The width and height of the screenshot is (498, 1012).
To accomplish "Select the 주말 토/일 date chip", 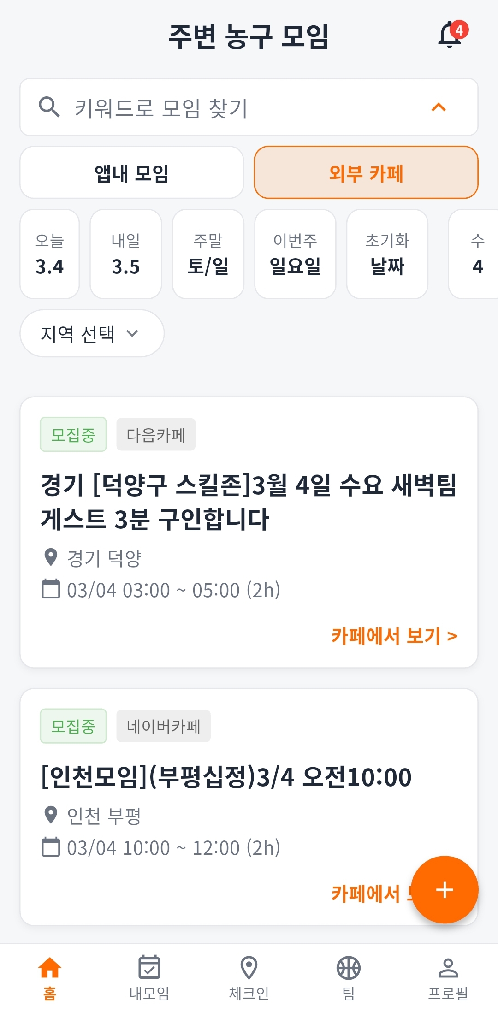I will click(208, 254).
